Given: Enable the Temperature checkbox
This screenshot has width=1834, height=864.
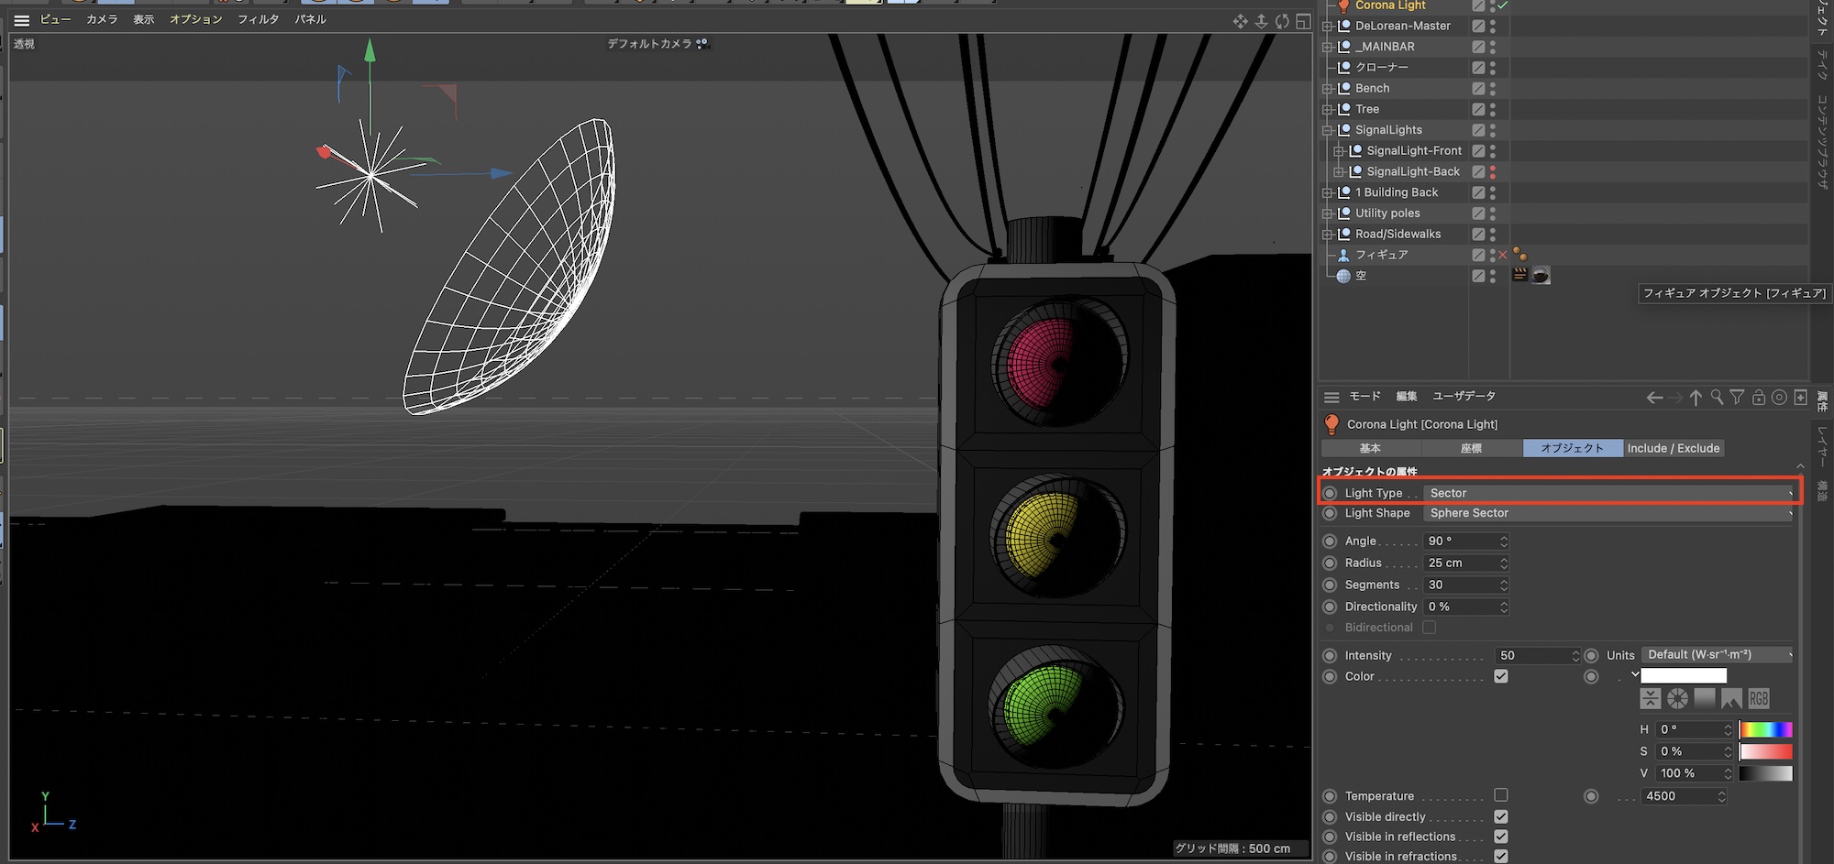Looking at the screenshot, I should coord(1501,795).
